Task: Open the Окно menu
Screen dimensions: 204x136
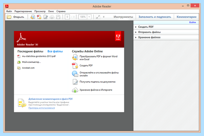Action: 51,11
